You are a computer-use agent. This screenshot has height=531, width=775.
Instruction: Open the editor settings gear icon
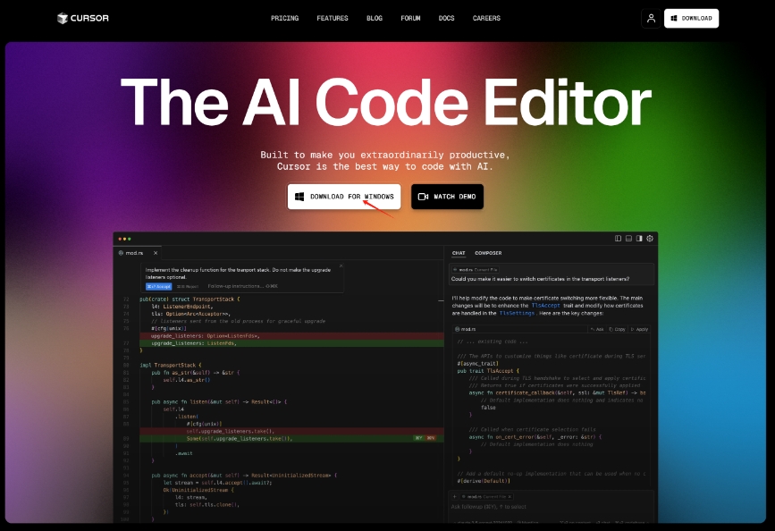[x=650, y=239]
